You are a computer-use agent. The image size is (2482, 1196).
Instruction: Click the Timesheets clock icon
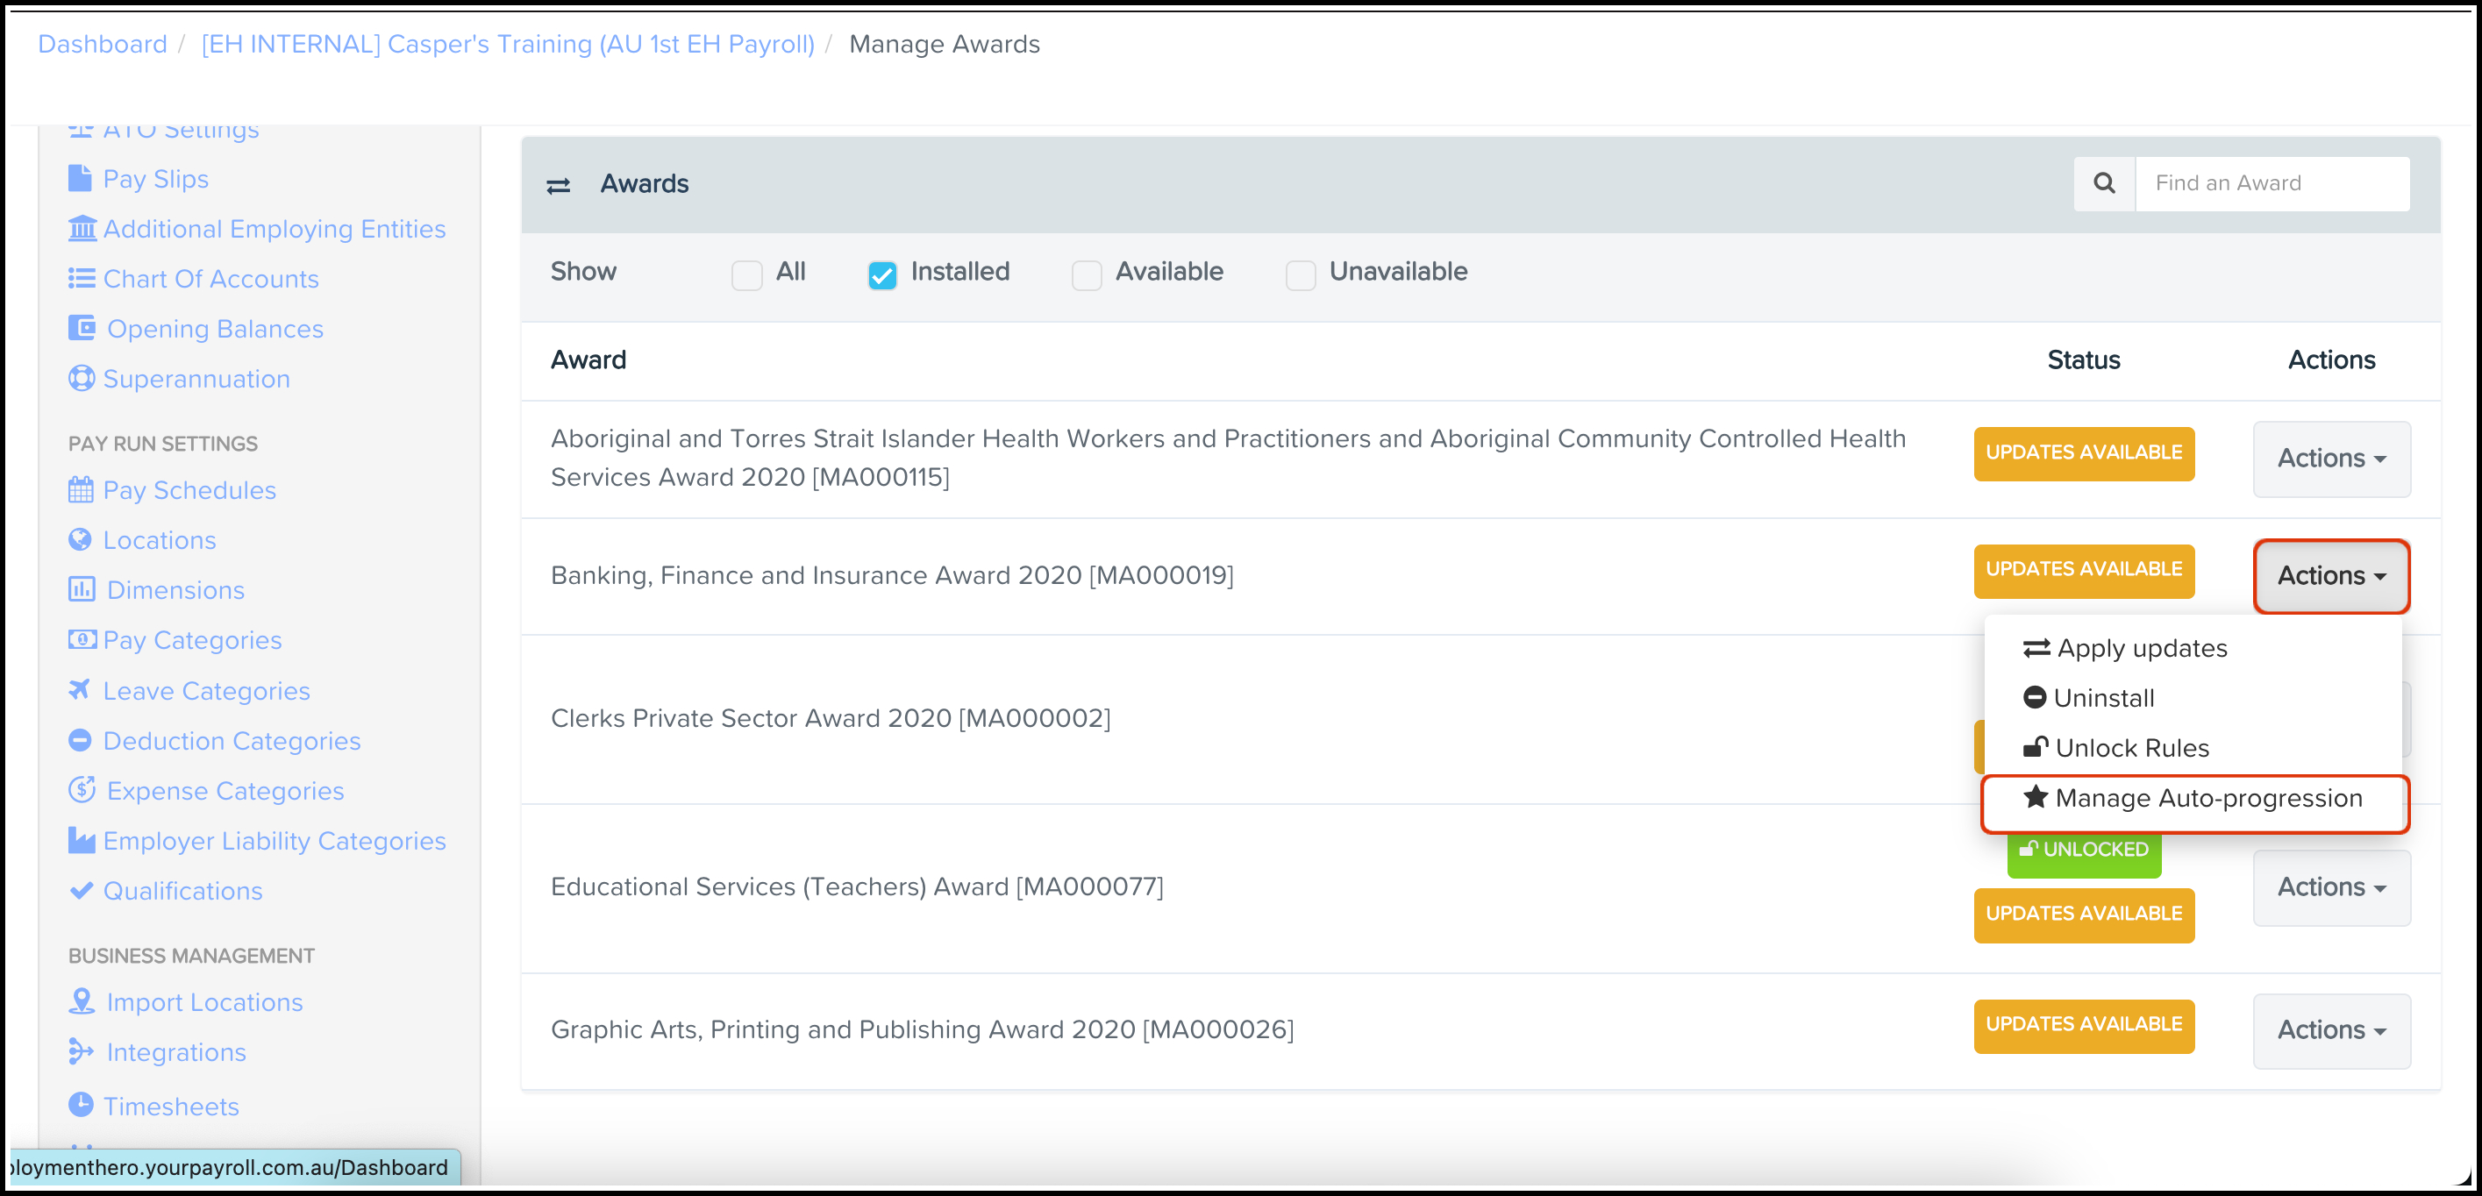click(x=81, y=1105)
